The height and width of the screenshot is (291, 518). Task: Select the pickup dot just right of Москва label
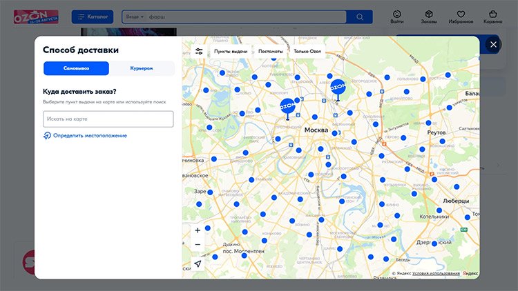[335, 133]
